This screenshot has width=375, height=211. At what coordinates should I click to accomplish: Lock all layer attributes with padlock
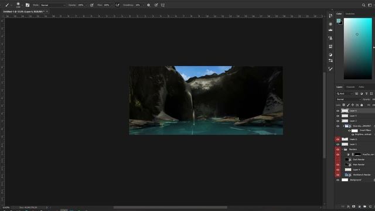coord(362,105)
